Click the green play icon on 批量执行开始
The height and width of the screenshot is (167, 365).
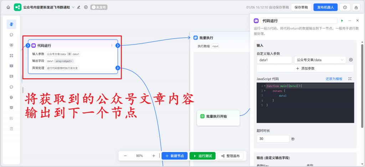click(202, 116)
